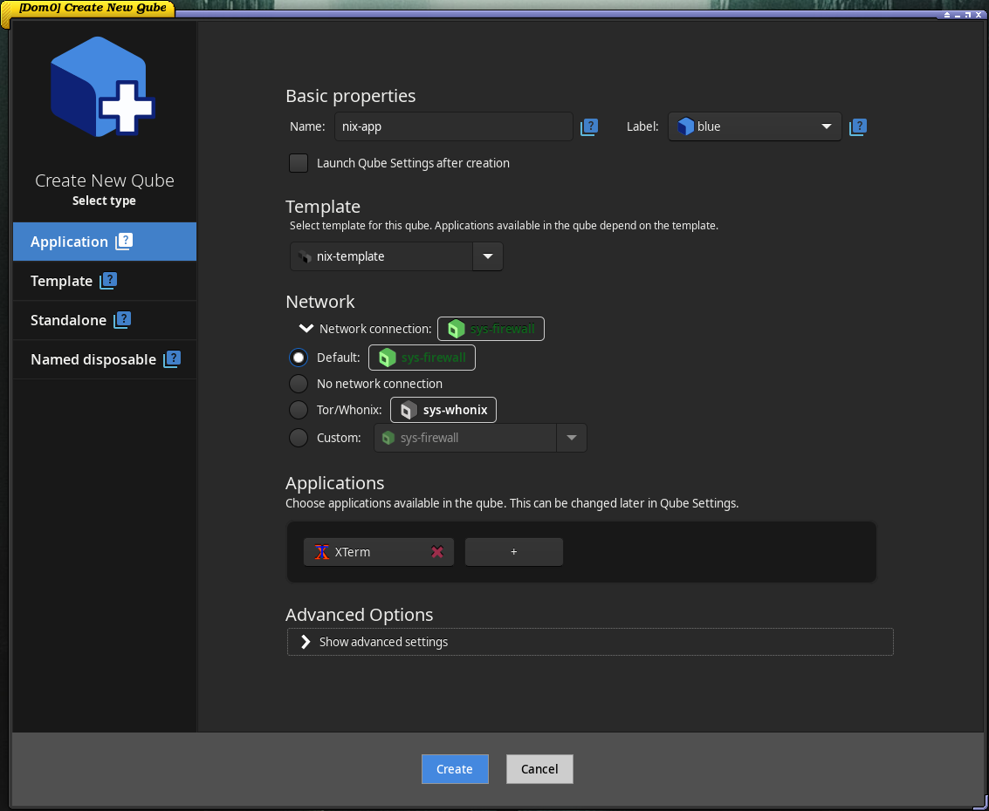Open help for Standalone qube type

(123, 319)
